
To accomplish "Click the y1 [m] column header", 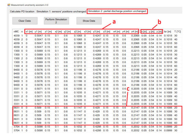I will pos(38,32).
